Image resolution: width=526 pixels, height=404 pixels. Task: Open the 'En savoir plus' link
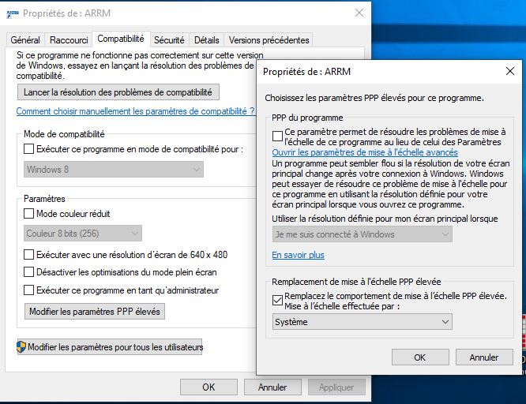pos(298,255)
